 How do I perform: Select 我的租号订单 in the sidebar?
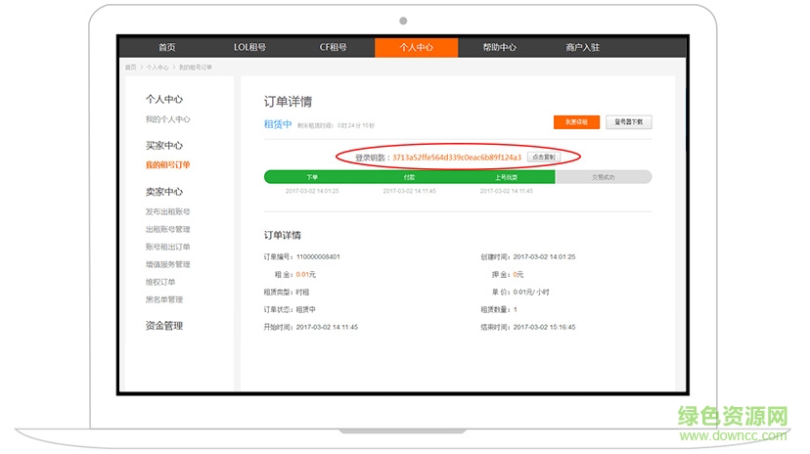pyautogui.click(x=167, y=164)
